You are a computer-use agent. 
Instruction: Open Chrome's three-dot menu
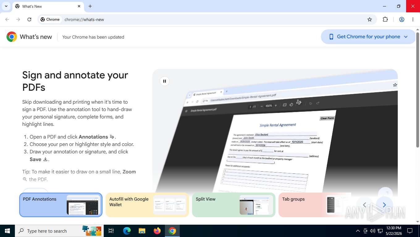(413, 19)
